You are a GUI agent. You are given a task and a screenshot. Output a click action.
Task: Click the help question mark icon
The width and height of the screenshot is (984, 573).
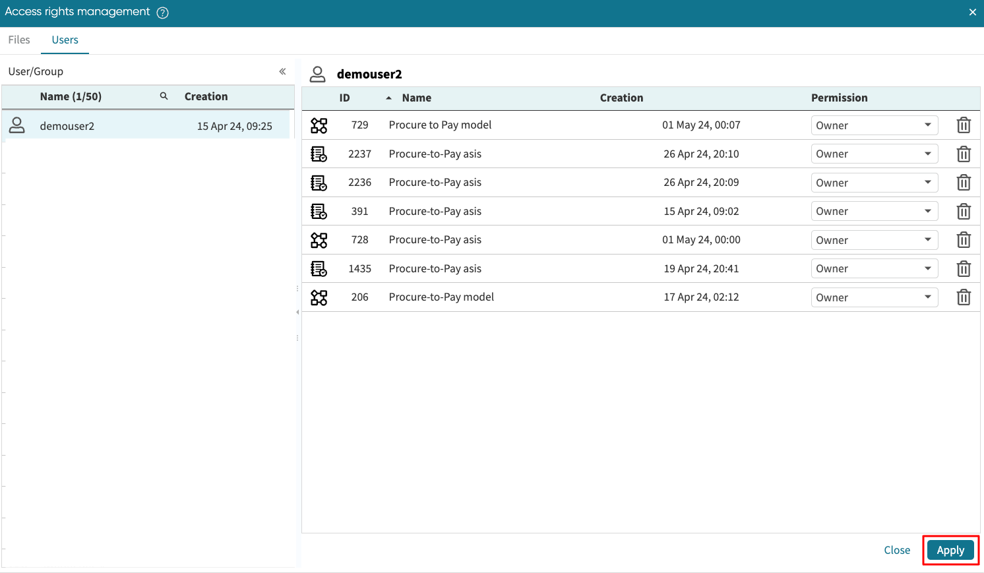pos(162,13)
